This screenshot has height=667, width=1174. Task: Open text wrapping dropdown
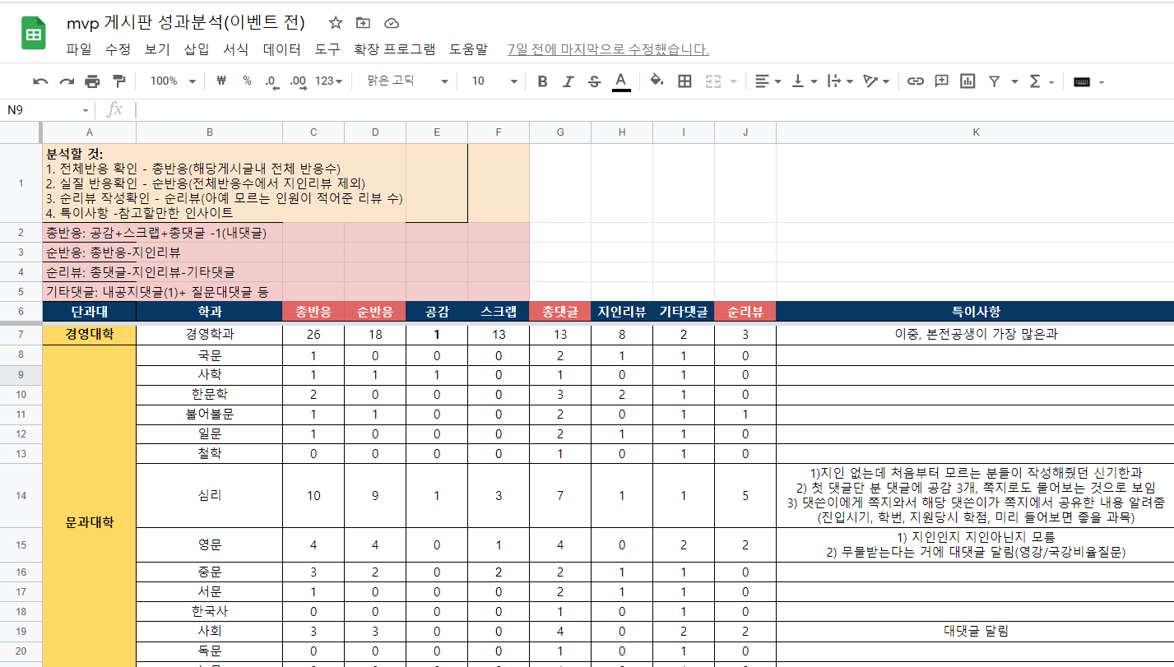coord(839,81)
